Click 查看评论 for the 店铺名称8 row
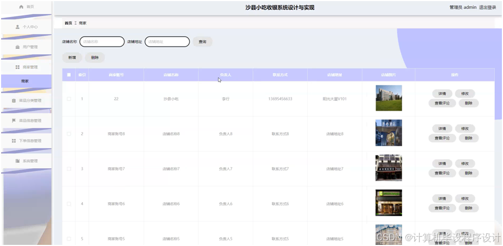 click(x=442, y=138)
